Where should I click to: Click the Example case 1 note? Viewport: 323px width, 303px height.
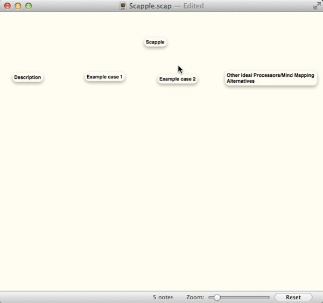click(104, 77)
